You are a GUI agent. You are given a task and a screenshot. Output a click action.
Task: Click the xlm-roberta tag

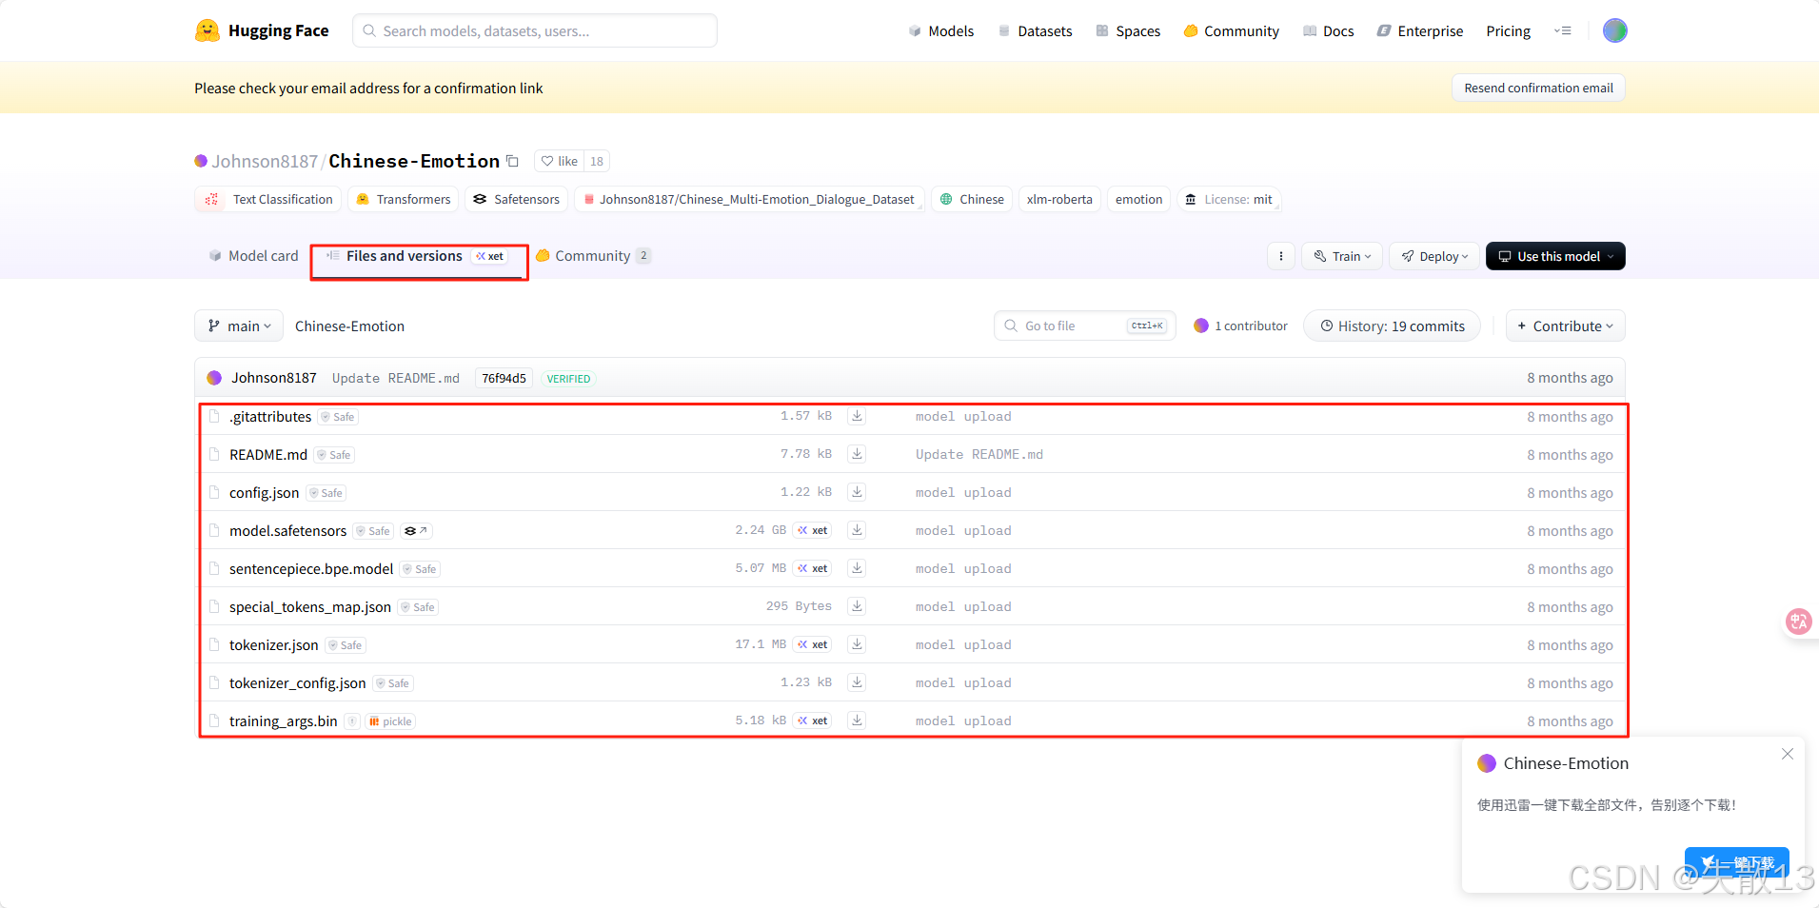[1059, 199]
